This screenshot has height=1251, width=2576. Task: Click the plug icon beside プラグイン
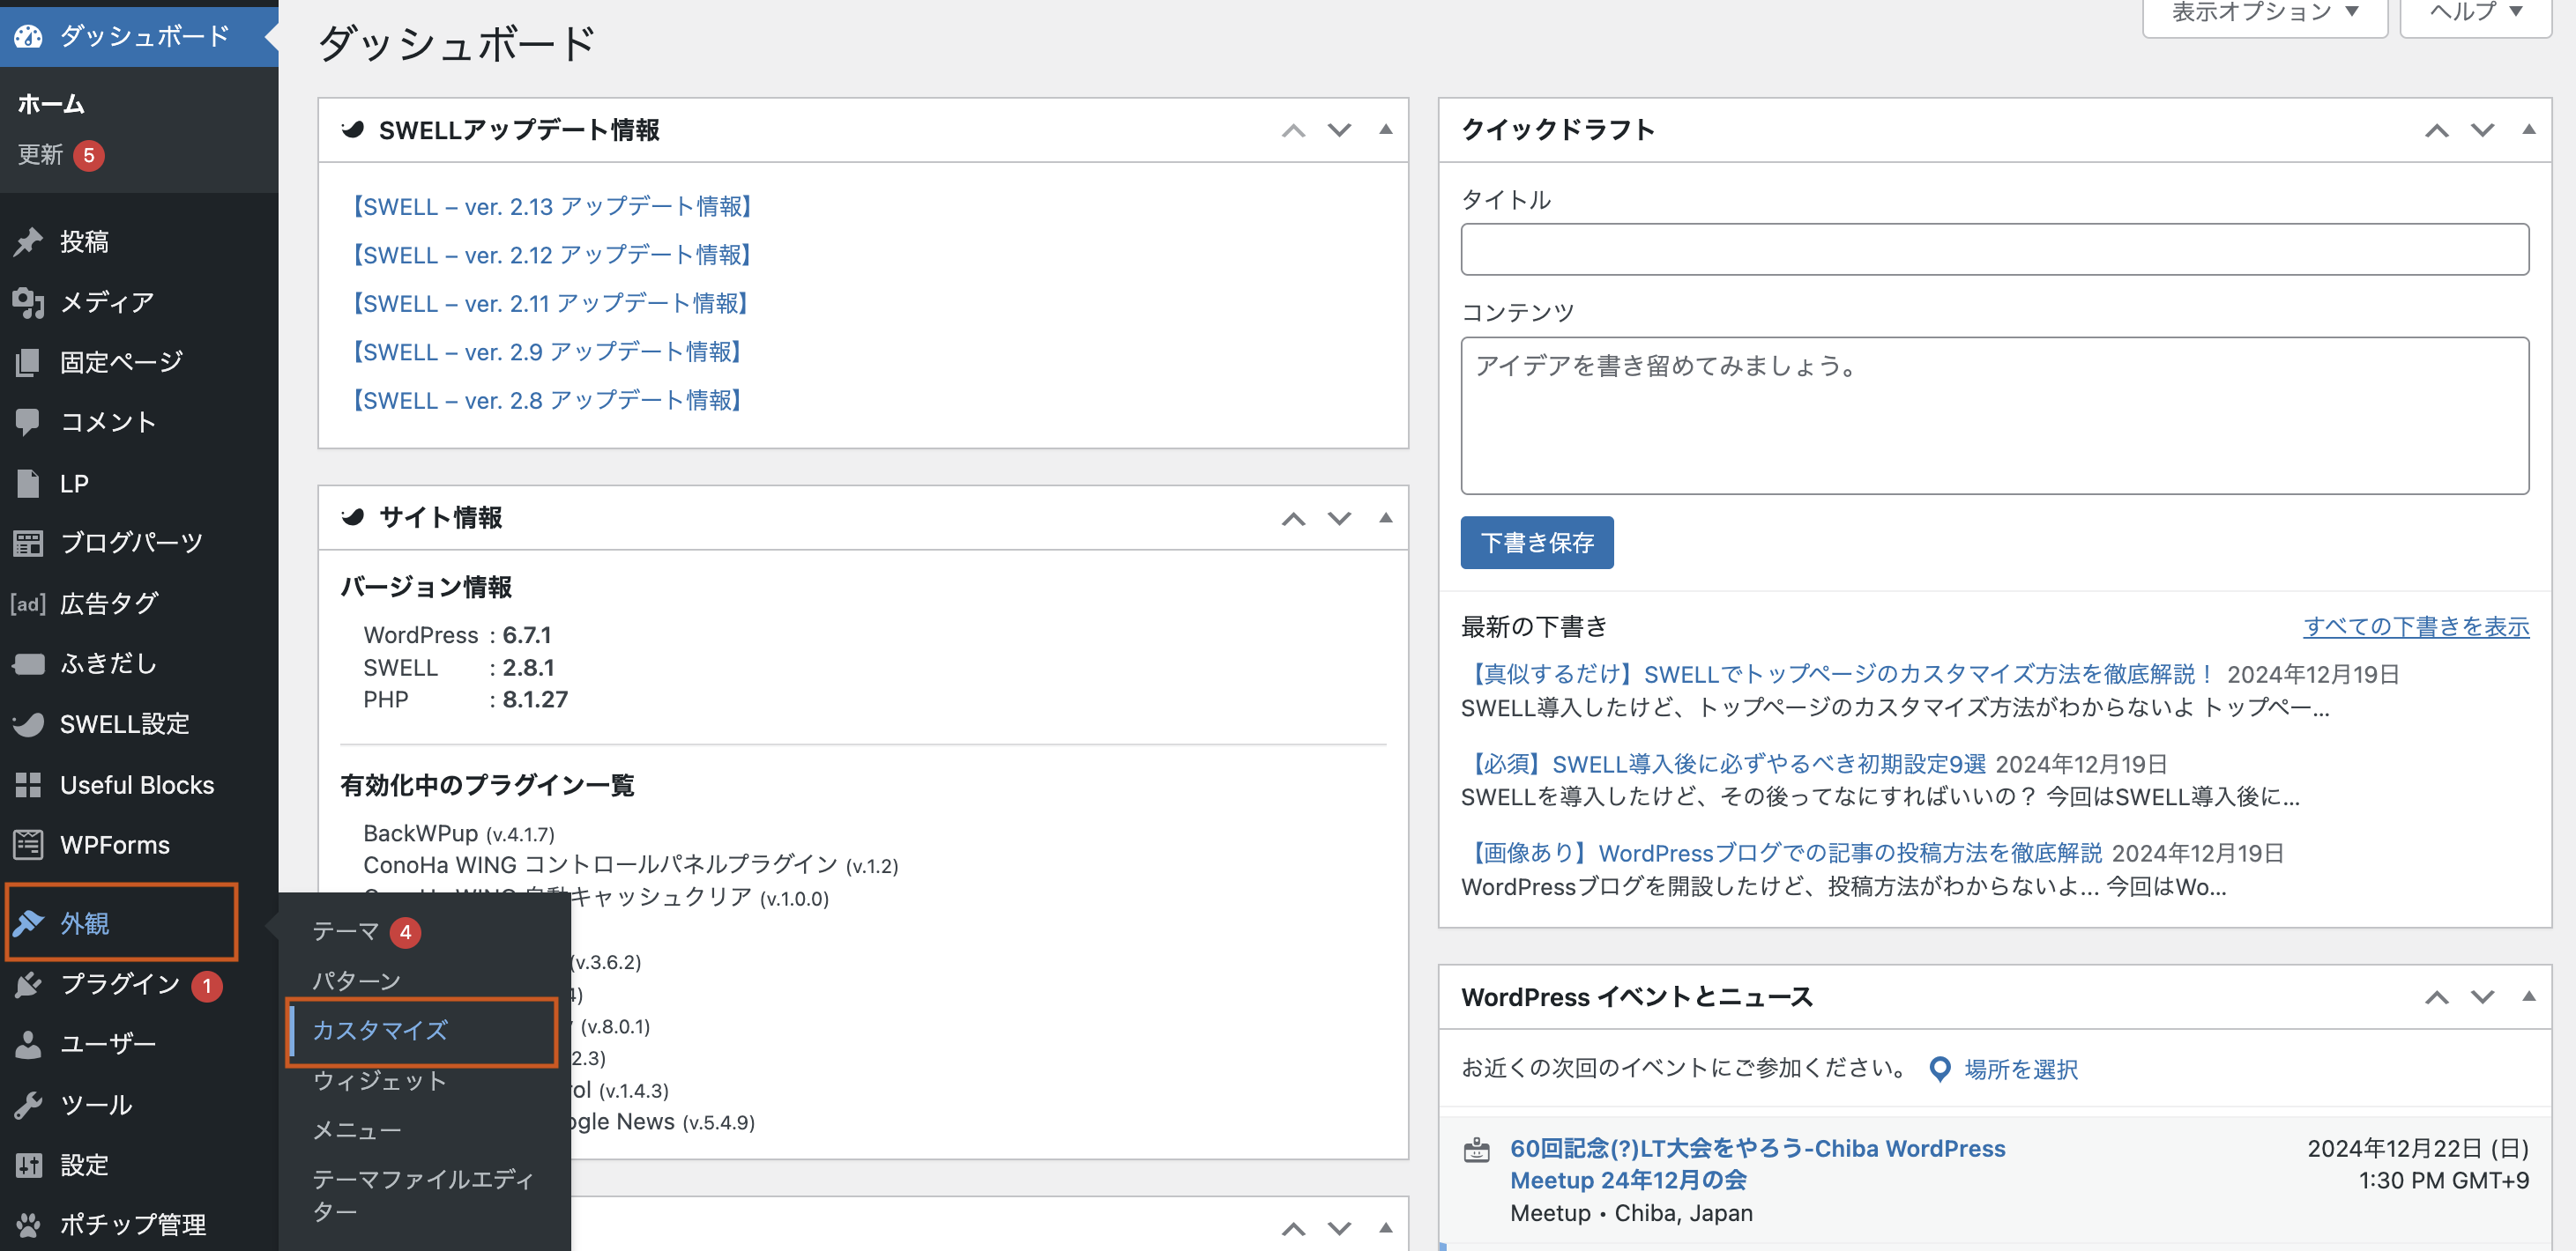coord(28,984)
